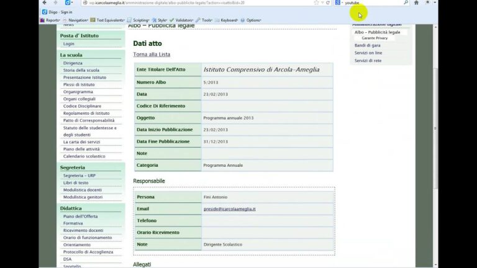
Task: Open Piano dell'Offerta Formativa link
Action: click(80, 220)
